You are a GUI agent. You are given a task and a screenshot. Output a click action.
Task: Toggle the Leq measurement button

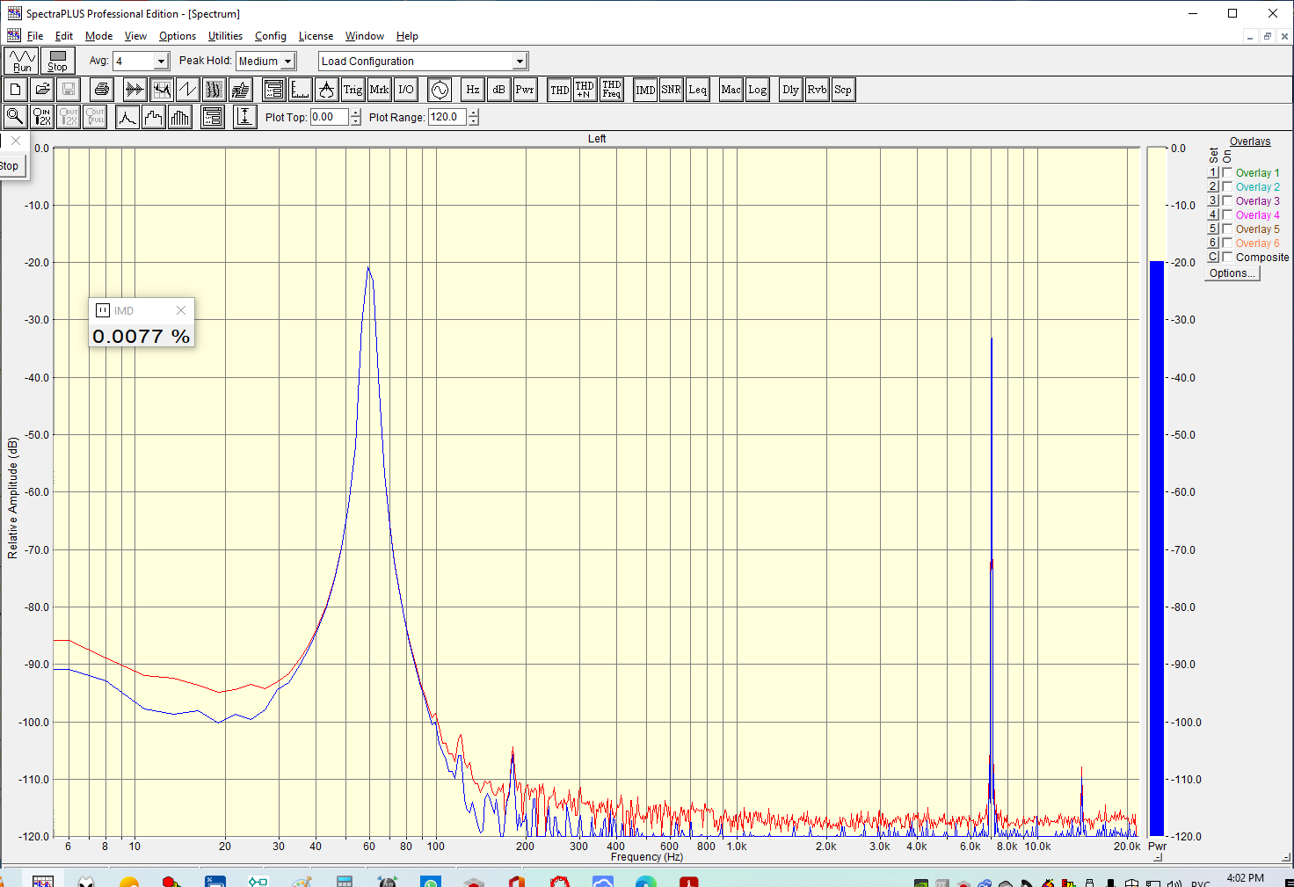pyautogui.click(x=698, y=90)
